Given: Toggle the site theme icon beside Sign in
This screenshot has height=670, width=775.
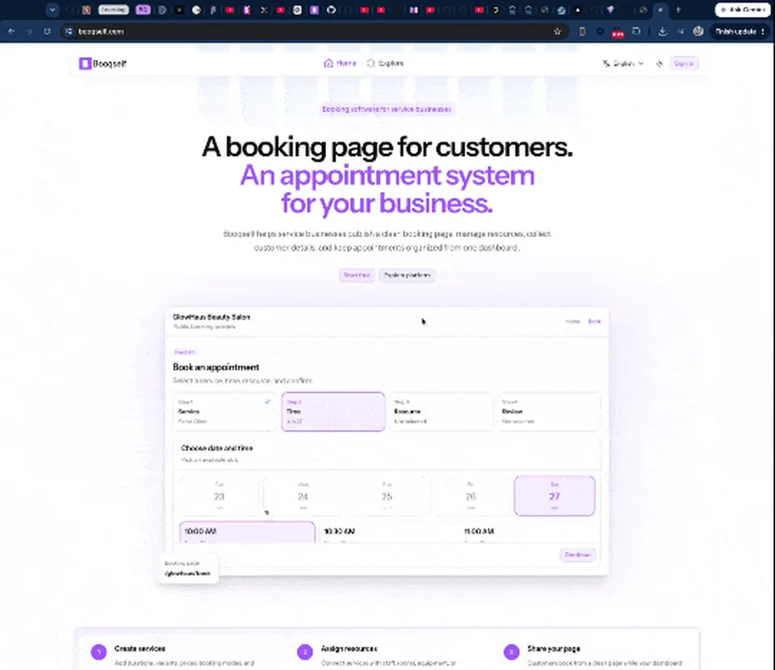Looking at the screenshot, I should (659, 64).
